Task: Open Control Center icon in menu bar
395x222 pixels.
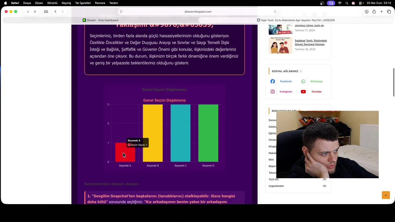Action: pos(360,3)
